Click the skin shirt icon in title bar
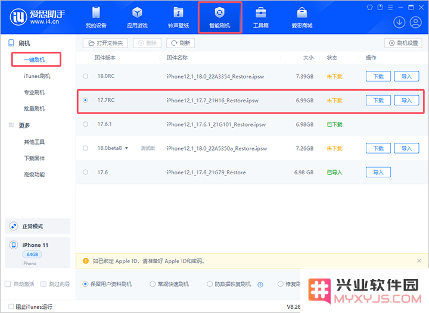Screen dimensions: 429x313 tap(369, 7)
